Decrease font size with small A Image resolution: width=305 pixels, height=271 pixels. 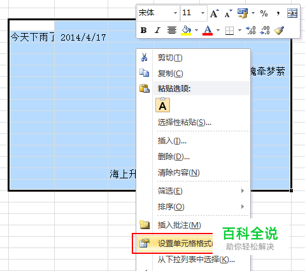click(228, 13)
